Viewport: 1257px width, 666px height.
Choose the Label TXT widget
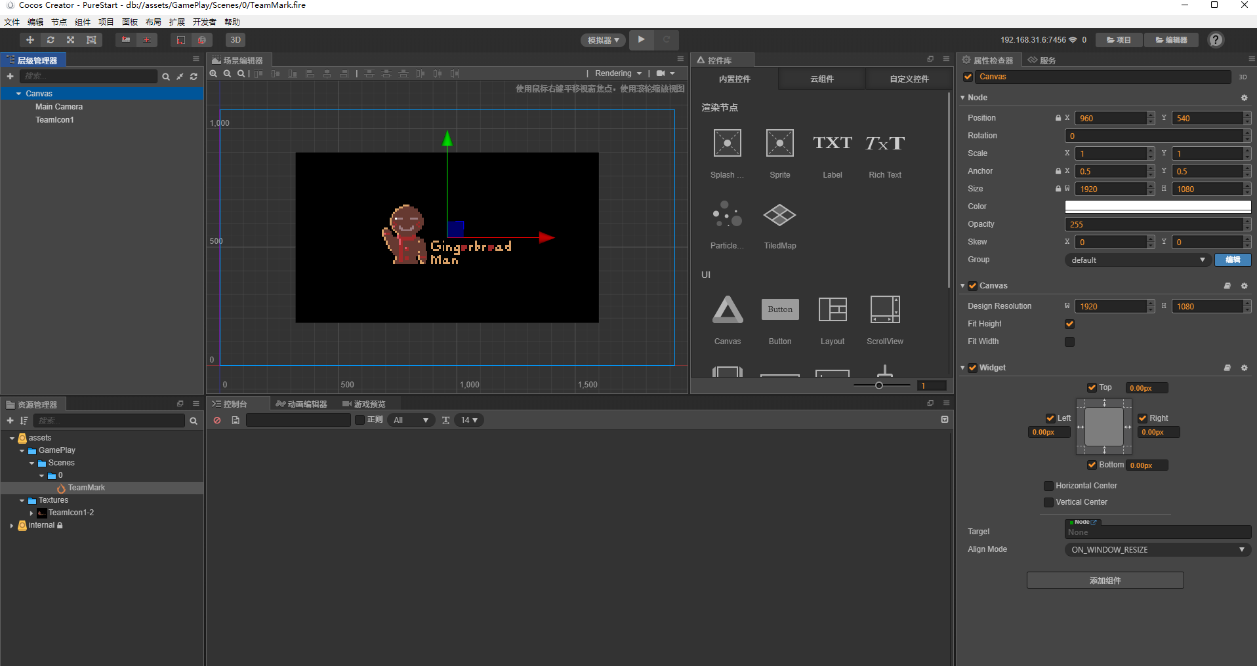(x=833, y=143)
